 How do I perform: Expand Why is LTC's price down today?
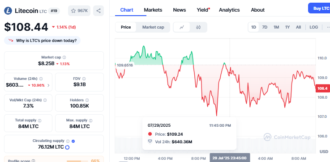(42, 41)
